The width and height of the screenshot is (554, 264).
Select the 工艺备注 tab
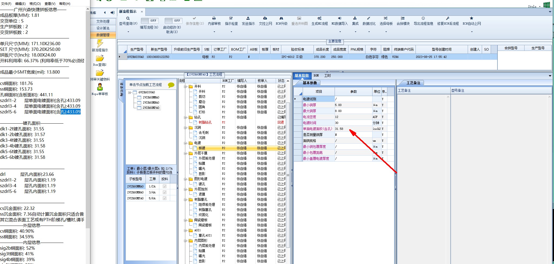click(x=413, y=83)
